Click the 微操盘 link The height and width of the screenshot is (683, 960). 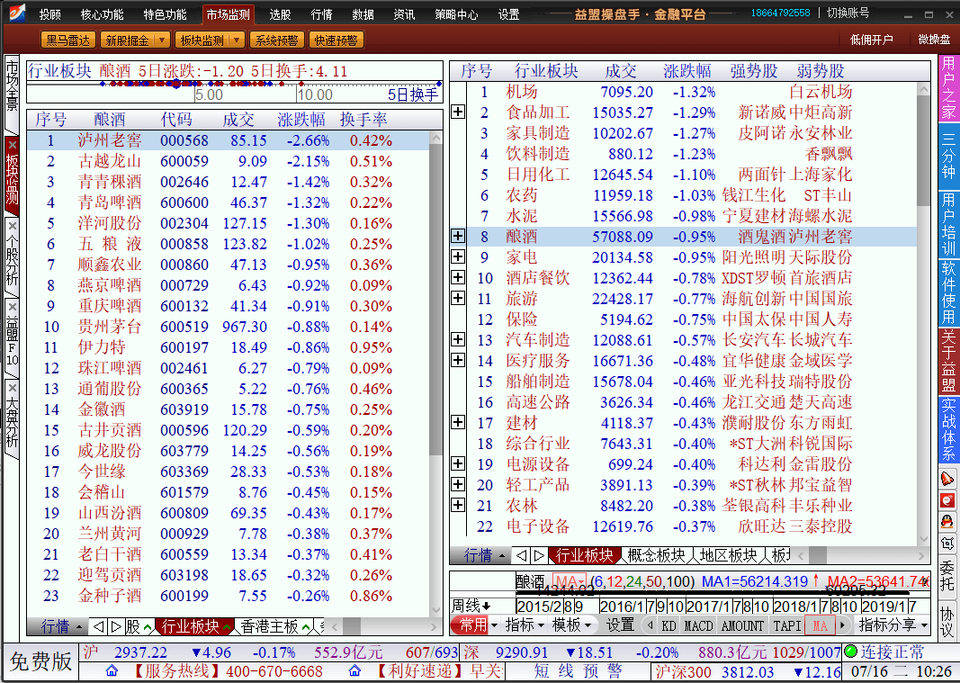(934, 40)
